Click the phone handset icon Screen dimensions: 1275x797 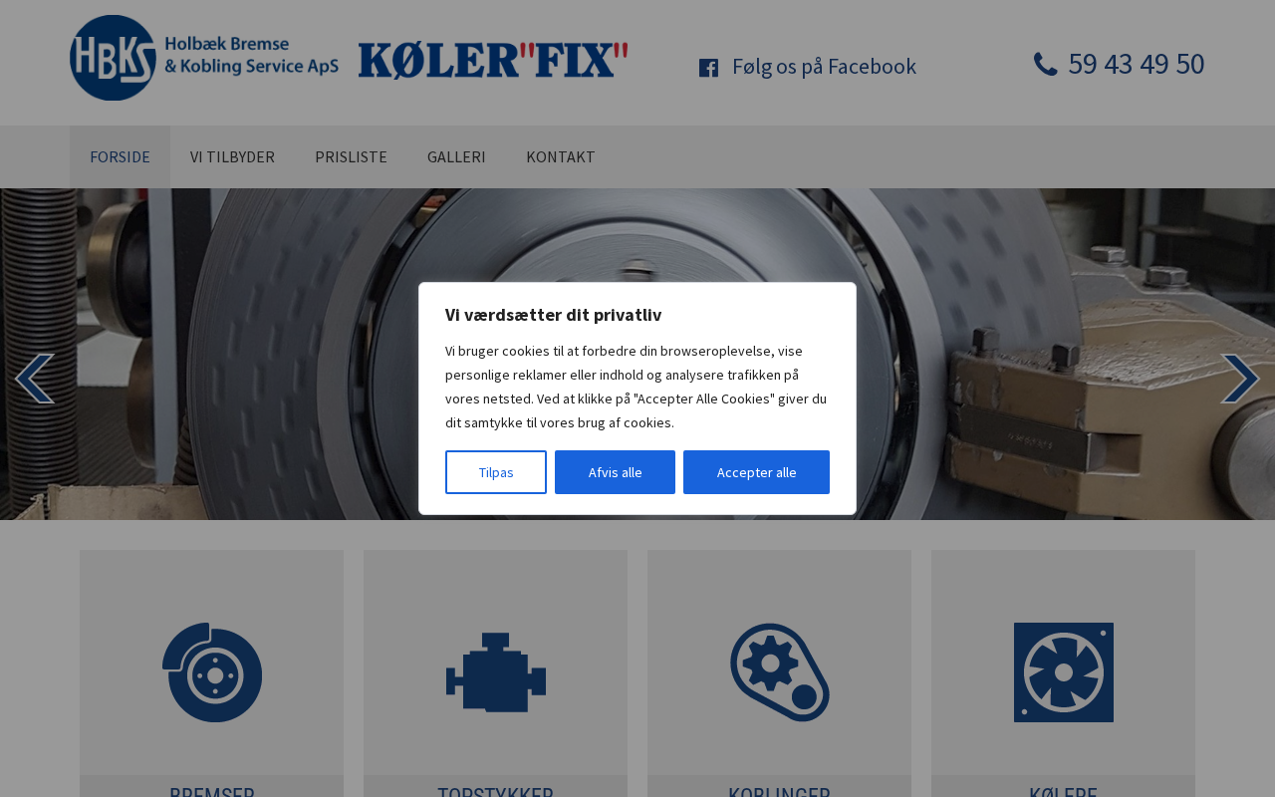pos(1046,64)
